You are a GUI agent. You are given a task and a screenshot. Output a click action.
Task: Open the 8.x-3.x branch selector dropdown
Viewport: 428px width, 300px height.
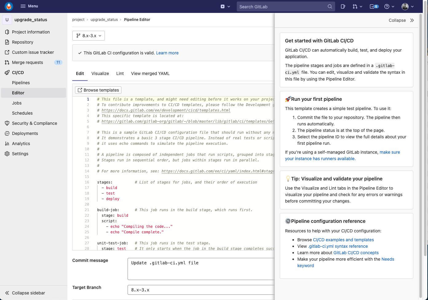point(89,36)
